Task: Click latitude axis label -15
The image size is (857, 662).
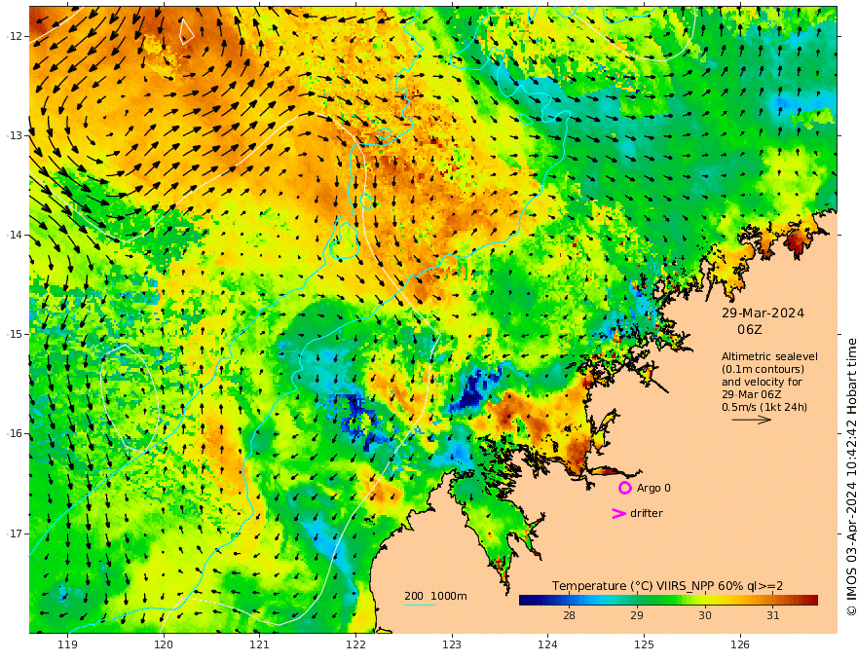Action: click(15, 334)
